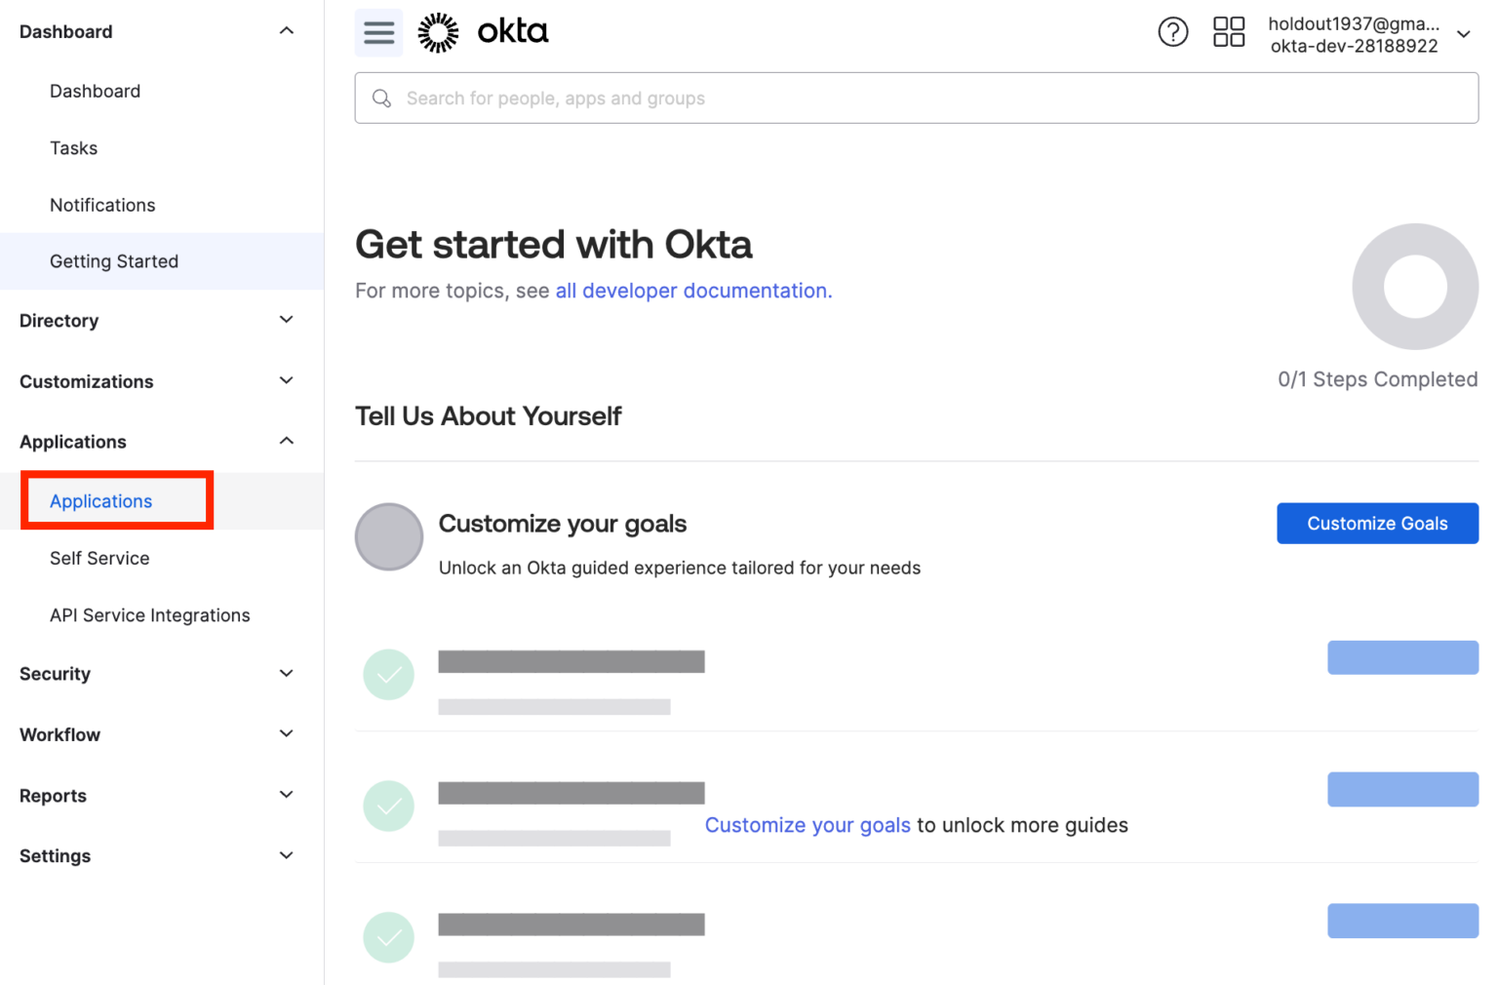Open the help question mark icon
Viewport: 1498px width, 985px height.
pyautogui.click(x=1173, y=32)
